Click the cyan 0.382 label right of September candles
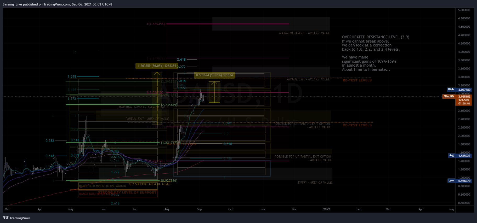This screenshot has width=477, height=223. coord(228,123)
